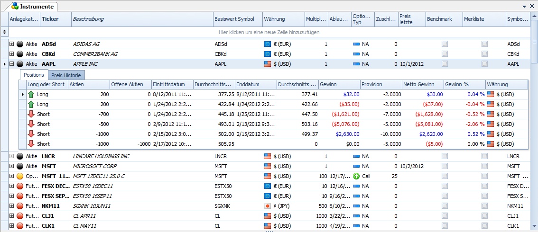Click the red Short arrow for -700 position
Screen dimensions: 538x232
coord(32,114)
